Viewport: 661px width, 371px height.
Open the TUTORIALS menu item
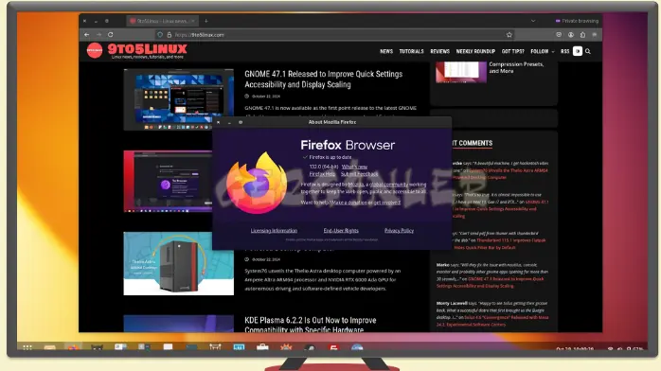[x=411, y=51]
